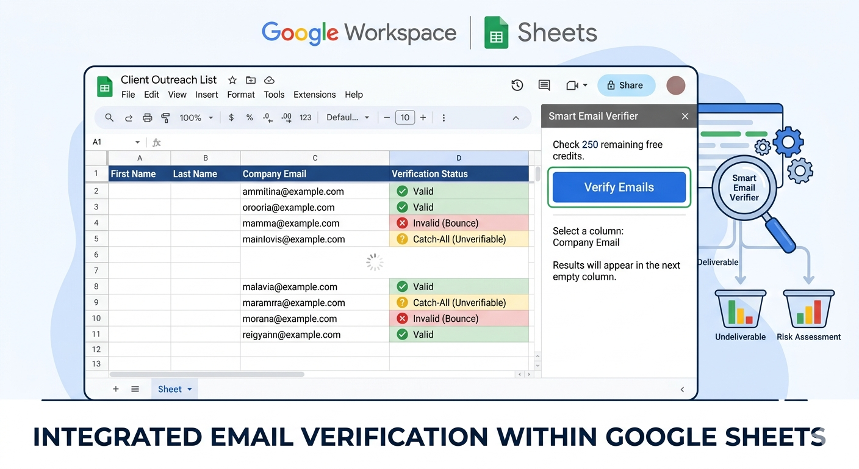Click the green Sheets home icon
Screen dimensions: 859x469
(105, 87)
